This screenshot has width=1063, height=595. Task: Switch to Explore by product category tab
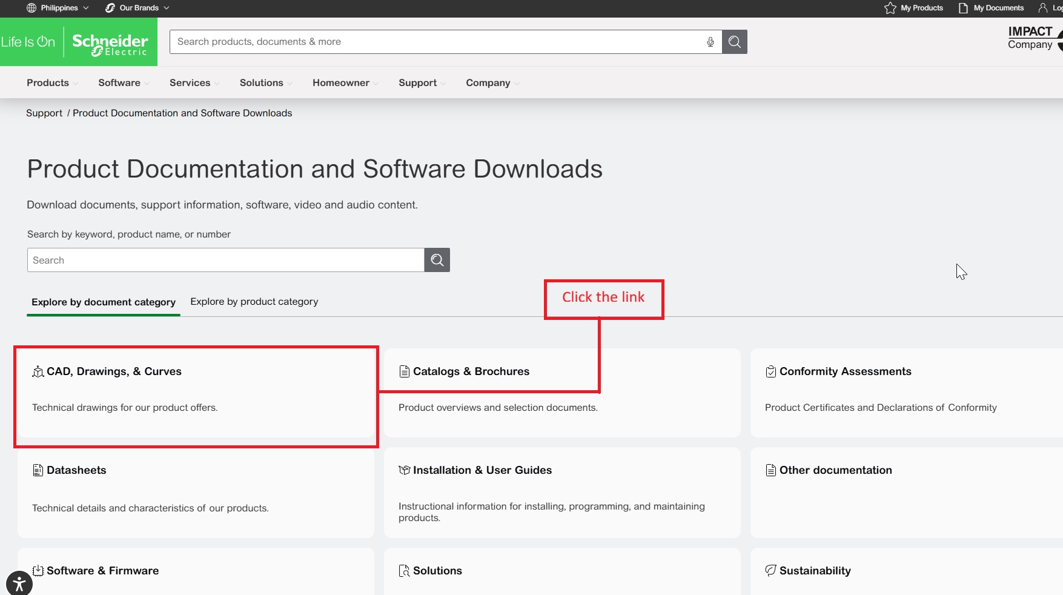tap(254, 302)
